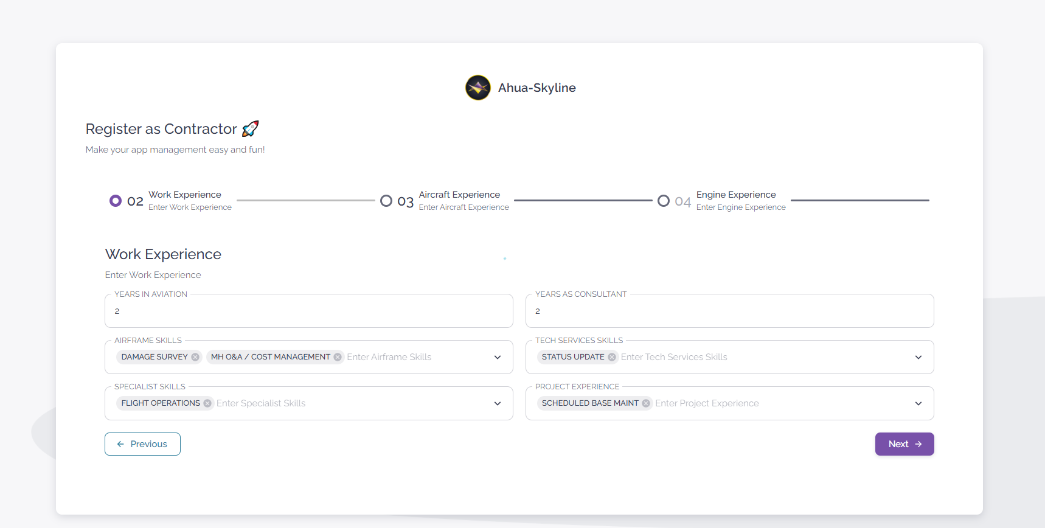Go to step 03 Aircraft Experience
The height and width of the screenshot is (528, 1045).
[x=445, y=201]
